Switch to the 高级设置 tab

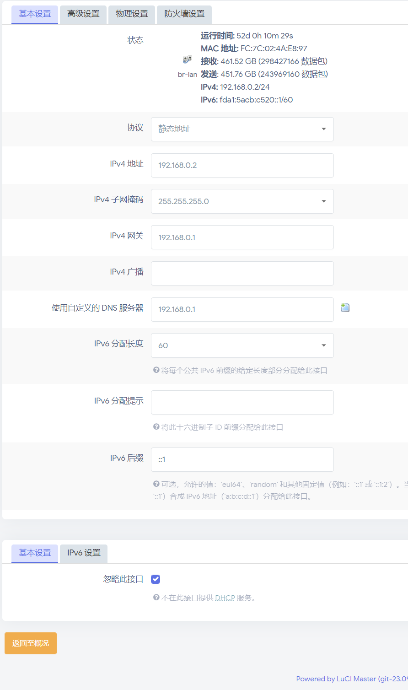(x=83, y=14)
